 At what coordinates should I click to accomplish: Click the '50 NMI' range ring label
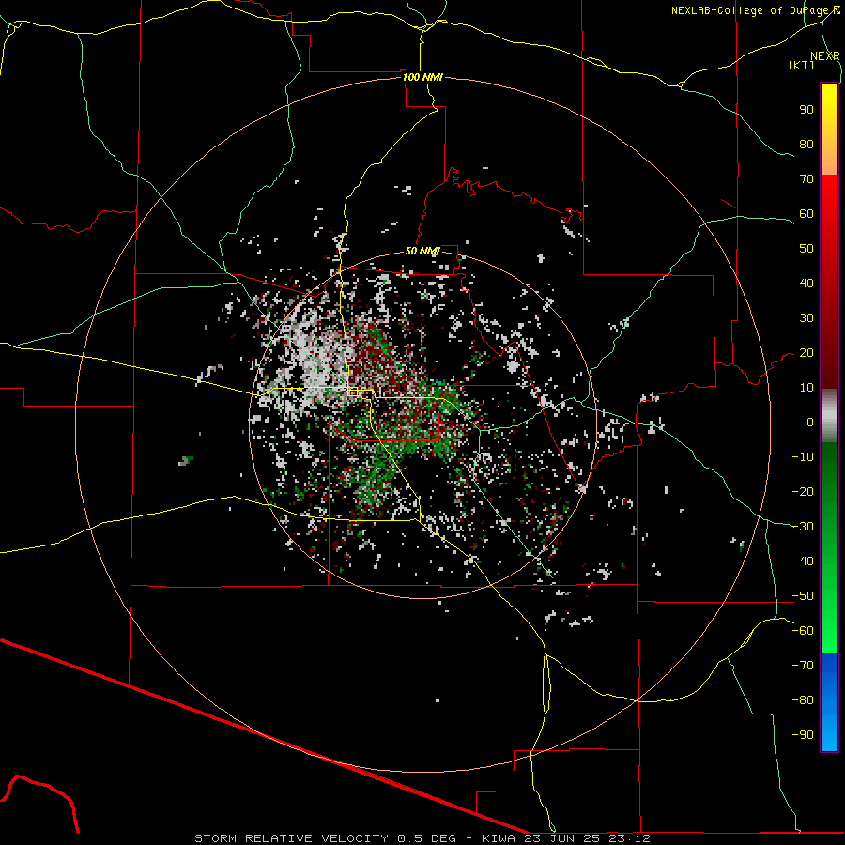(x=422, y=251)
